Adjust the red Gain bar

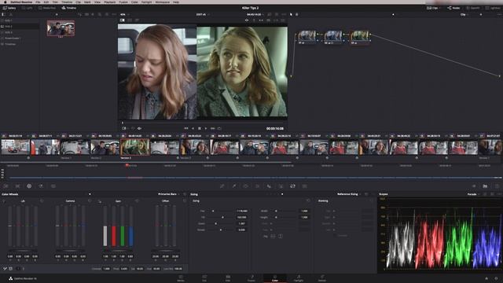tap(113, 226)
